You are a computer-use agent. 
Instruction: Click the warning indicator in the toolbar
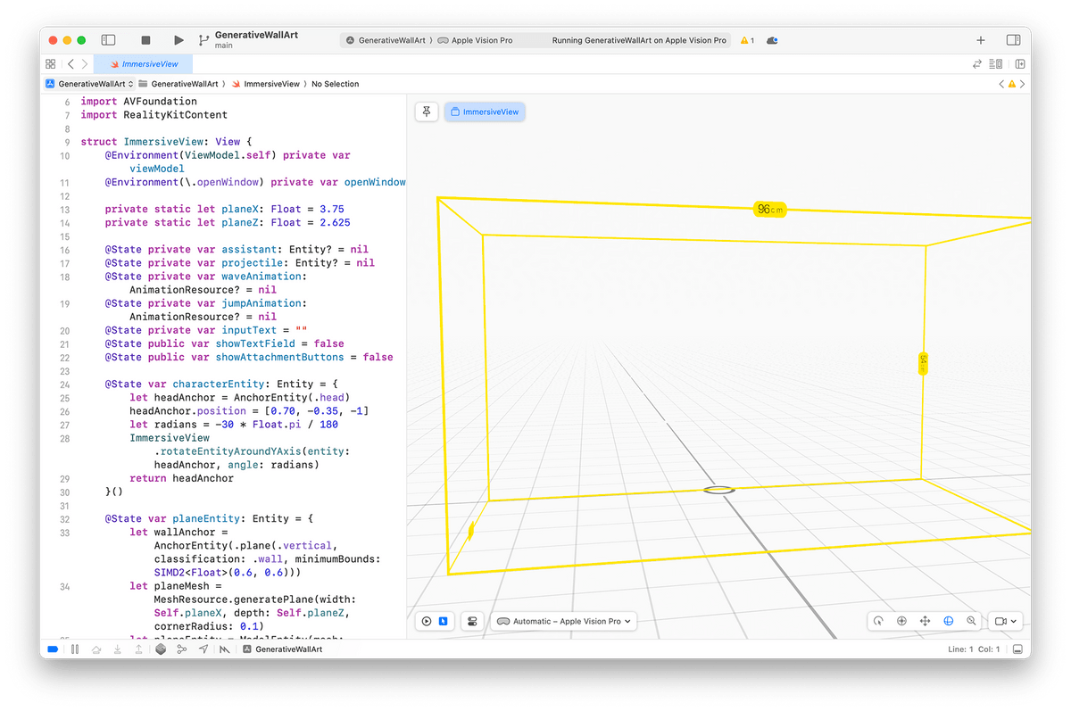tap(747, 40)
